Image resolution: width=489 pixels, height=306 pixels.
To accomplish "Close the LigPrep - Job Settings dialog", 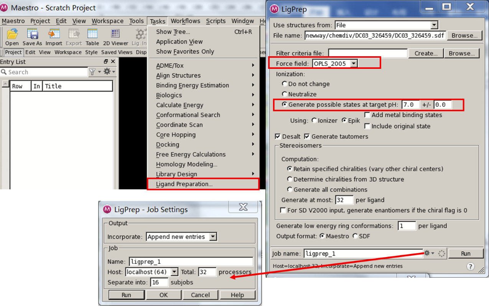I will [243, 207].
